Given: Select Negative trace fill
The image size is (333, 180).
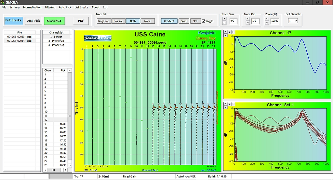Looking at the screenshot, I should pos(104,21).
